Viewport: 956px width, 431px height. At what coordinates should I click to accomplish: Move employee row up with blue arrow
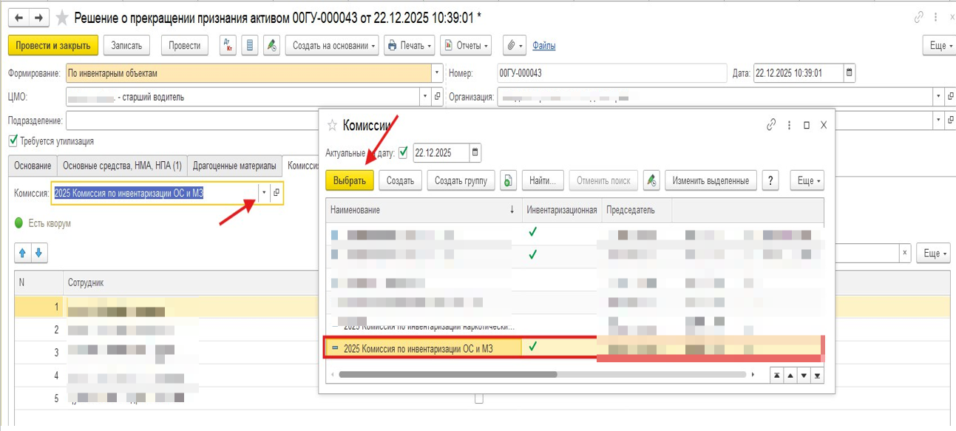pyautogui.click(x=23, y=253)
